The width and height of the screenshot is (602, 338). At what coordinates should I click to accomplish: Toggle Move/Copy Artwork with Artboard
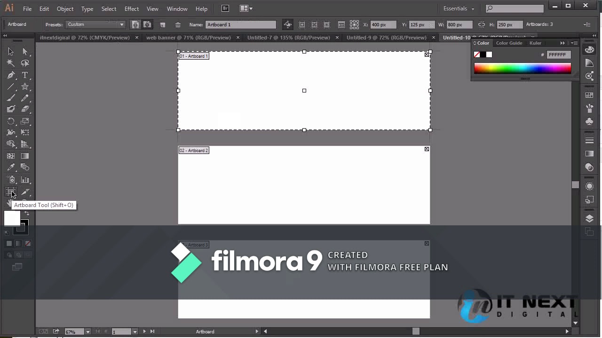(x=287, y=24)
